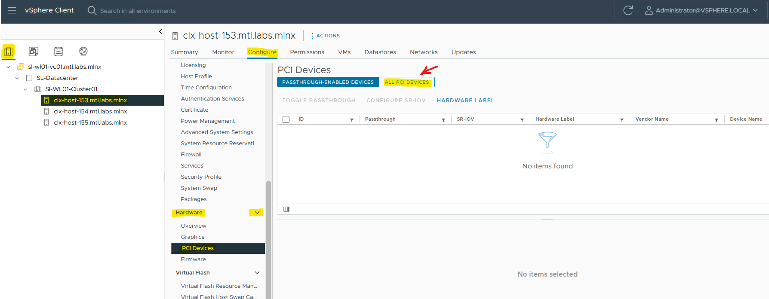Select the Configure tab
This screenshot has height=299, width=769.
click(x=262, y=52)
